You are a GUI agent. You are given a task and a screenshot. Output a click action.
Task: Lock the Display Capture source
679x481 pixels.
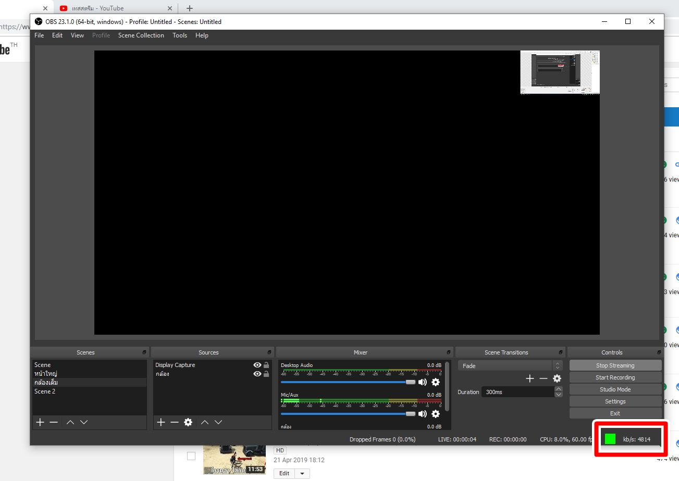point(266,365)
